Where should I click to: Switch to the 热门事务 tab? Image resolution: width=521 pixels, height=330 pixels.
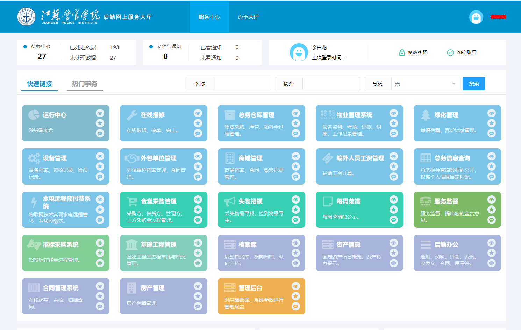coord(85,84)
